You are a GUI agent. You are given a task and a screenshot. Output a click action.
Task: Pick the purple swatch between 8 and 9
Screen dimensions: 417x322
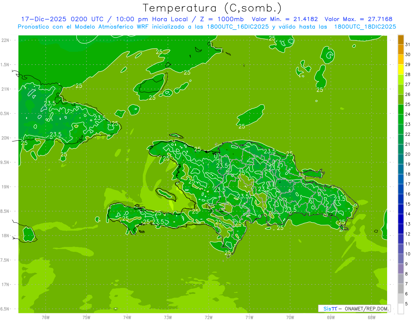coord(401,269)
